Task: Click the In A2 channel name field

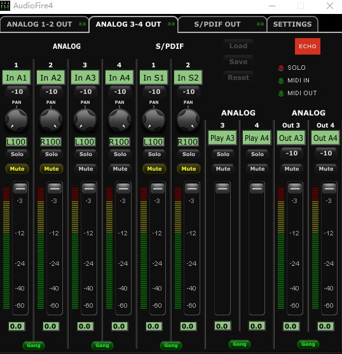Action: [x=51, y=77]
